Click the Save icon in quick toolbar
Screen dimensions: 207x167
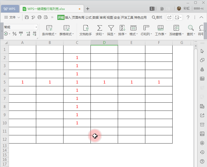click(x=27, y=17)
